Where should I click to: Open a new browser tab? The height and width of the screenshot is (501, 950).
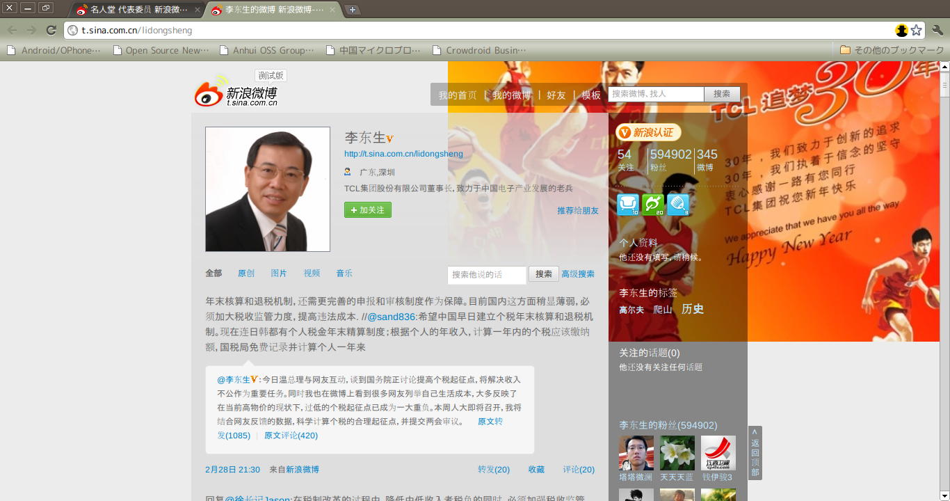coord(353,10)
